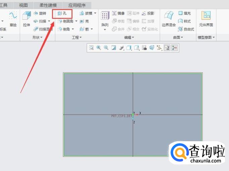The image size is (229, 171).
Task: Expand the Surfaces (曲面) group menu
Action: tap(178, 37)
